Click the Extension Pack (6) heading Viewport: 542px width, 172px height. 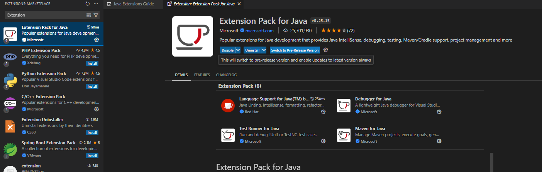tap(239, 86)
